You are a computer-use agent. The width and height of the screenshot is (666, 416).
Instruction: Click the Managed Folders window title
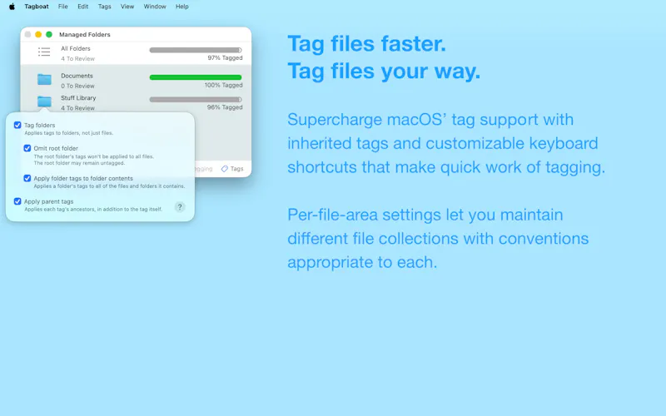pos(85,34)
